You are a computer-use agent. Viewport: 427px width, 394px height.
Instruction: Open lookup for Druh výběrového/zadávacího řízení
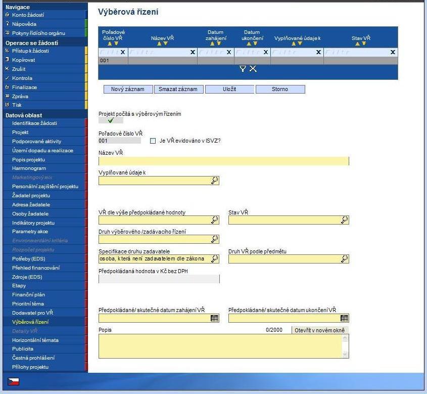[x=215, y=239]
